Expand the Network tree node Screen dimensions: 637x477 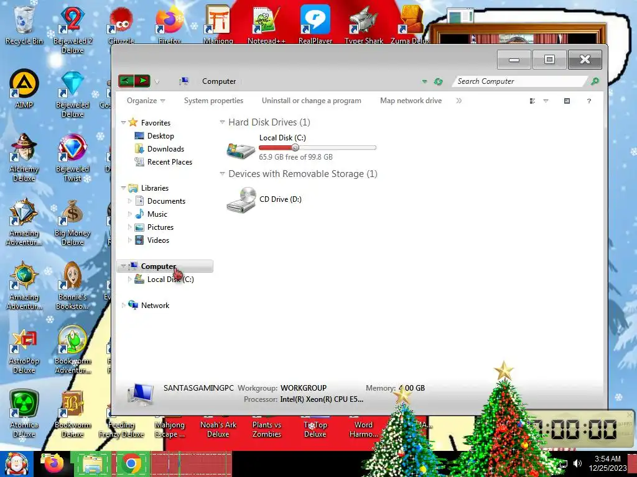123,306
